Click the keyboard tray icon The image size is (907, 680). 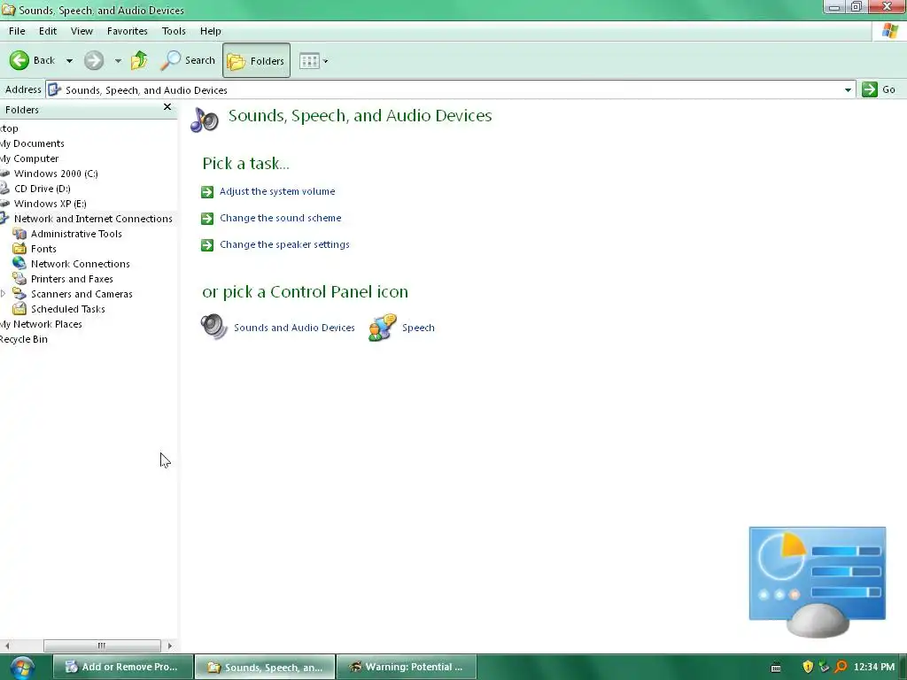pos(776,668)
